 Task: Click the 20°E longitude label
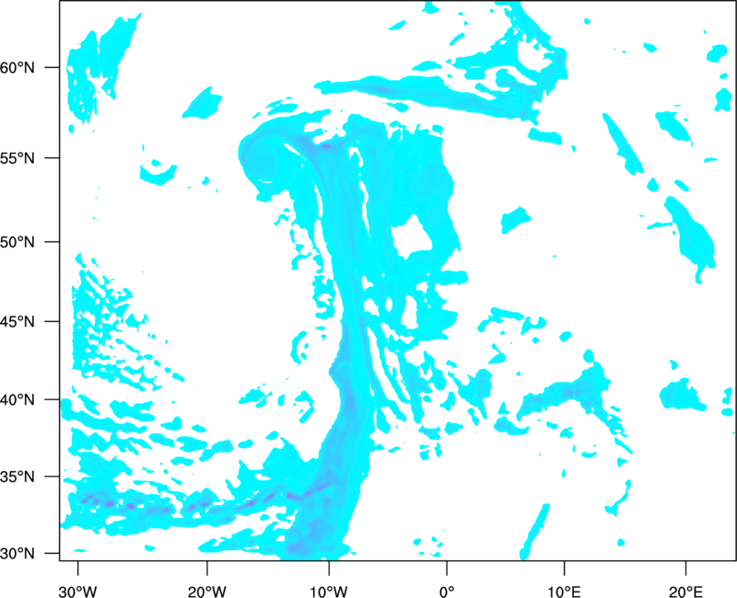click(x=685, y=592)
